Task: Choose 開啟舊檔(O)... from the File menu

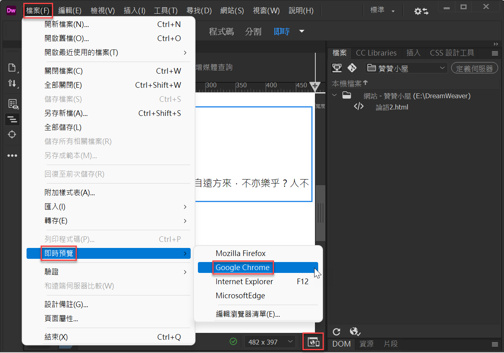Action: tap(109, 38)
